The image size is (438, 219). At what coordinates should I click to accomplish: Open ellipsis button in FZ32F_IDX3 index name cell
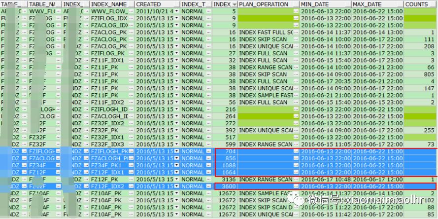(x=131, y=145)
